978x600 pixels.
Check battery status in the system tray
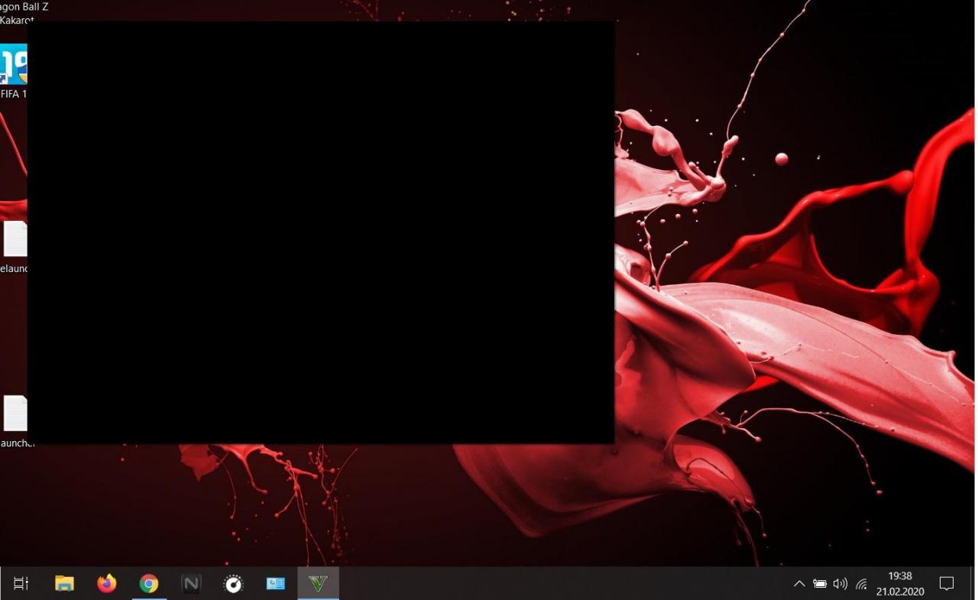(820, 584)
